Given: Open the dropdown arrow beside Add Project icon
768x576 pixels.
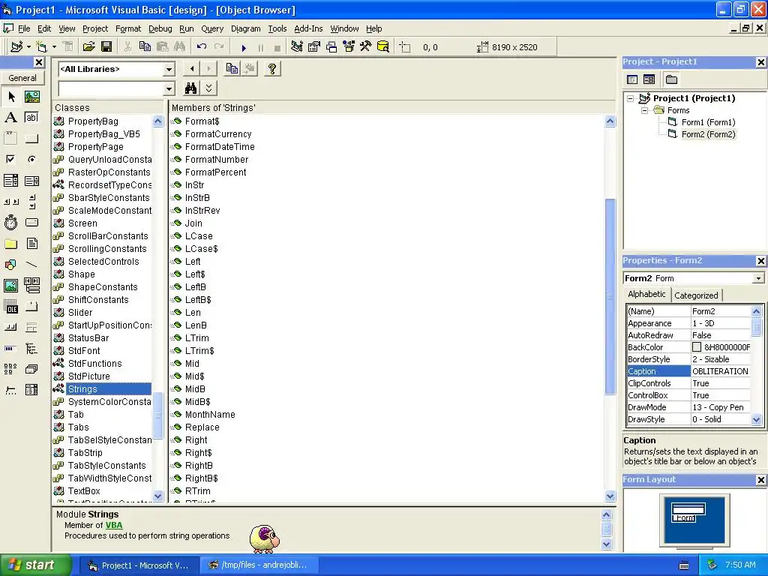Looking at the screenshot, I should tap(28, 47).
